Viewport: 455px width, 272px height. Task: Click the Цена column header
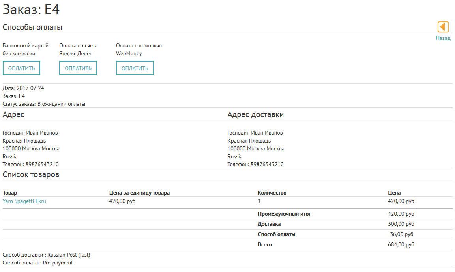click(394, 193)
